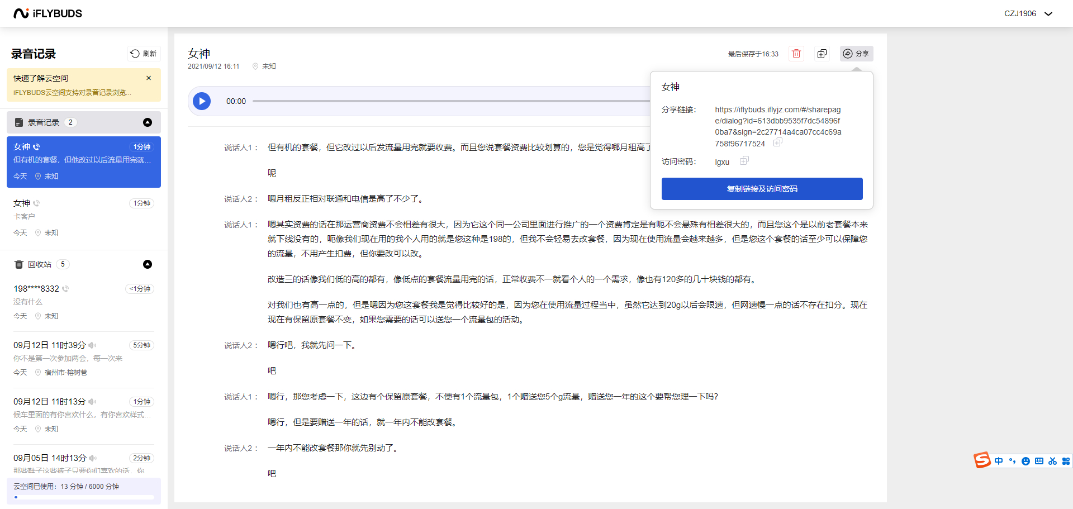Click the 复制链接及访问密码 button
Viewport: 1073px width, 509px height.
point(762,188)
